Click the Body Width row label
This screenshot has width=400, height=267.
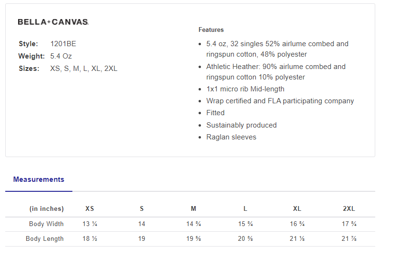pyautogui.click(x=46, y=224)
